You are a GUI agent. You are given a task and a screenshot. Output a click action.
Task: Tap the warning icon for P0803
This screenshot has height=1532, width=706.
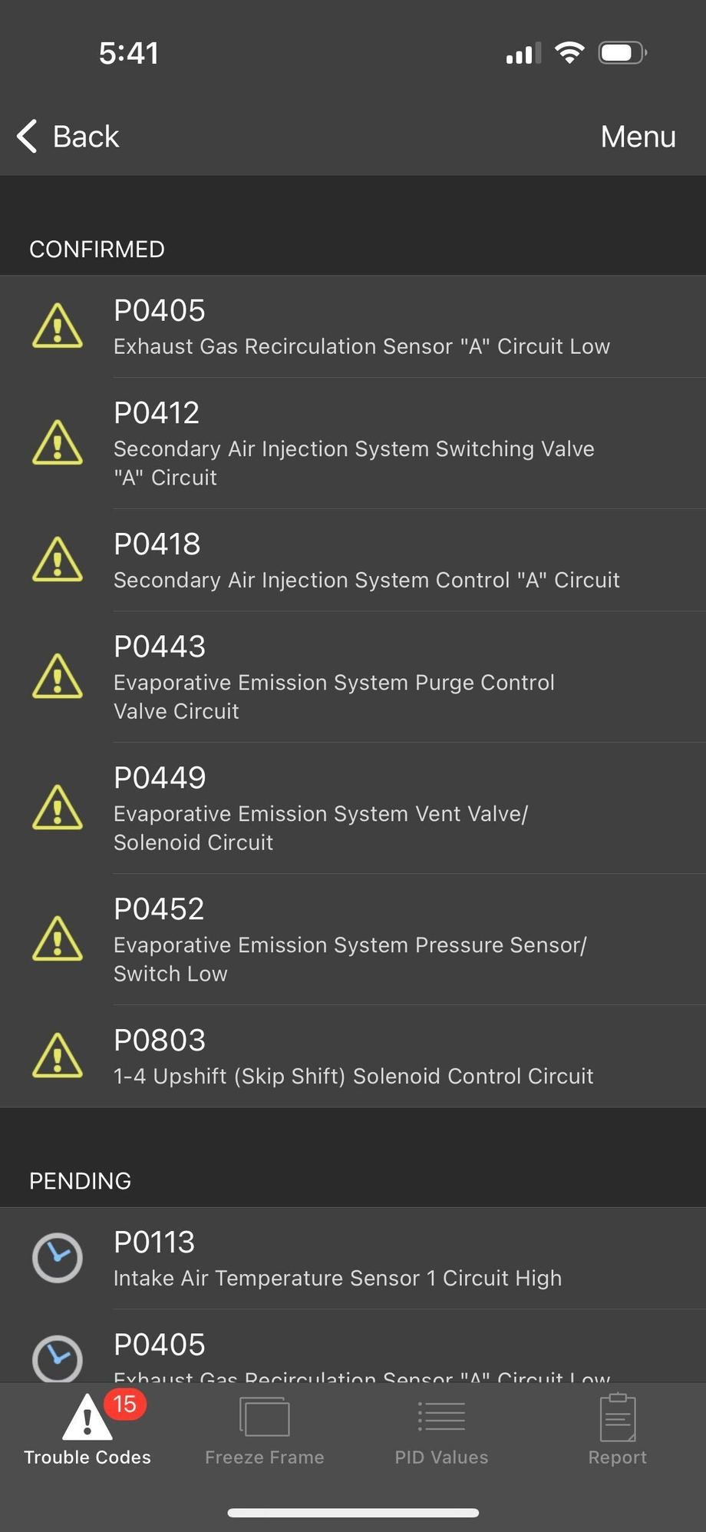[x=58, y=1056]
